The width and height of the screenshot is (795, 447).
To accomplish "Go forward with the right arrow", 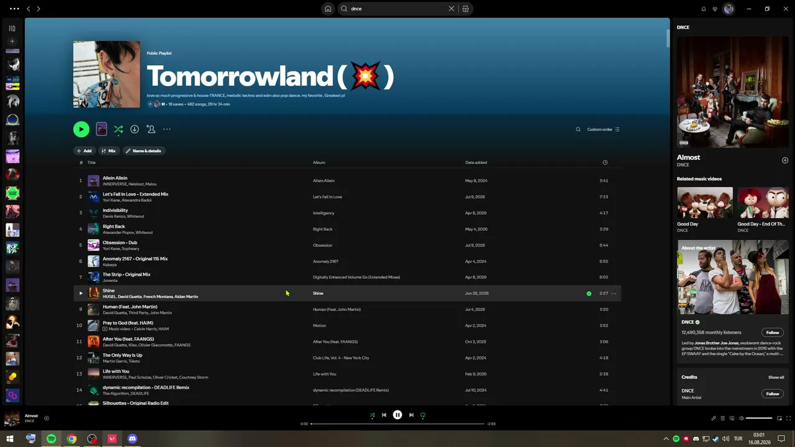I will coord(38,9).
